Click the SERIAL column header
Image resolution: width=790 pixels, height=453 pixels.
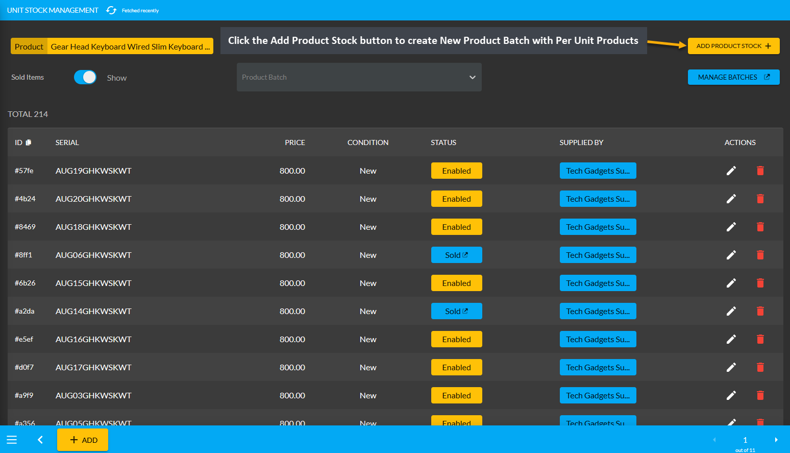coord(67,142)
